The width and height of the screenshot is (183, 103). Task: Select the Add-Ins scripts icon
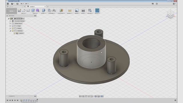coord(90,10)
